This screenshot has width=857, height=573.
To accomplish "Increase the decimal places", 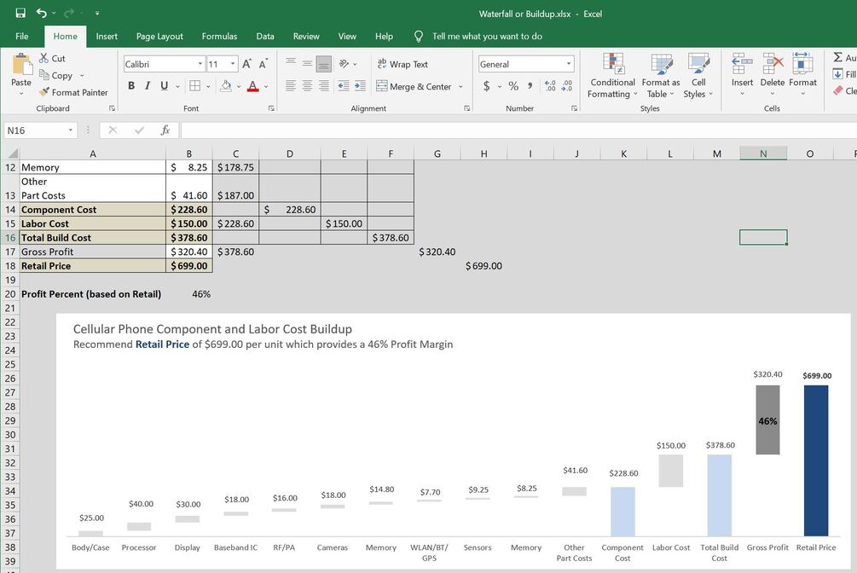I will point(550,86).
